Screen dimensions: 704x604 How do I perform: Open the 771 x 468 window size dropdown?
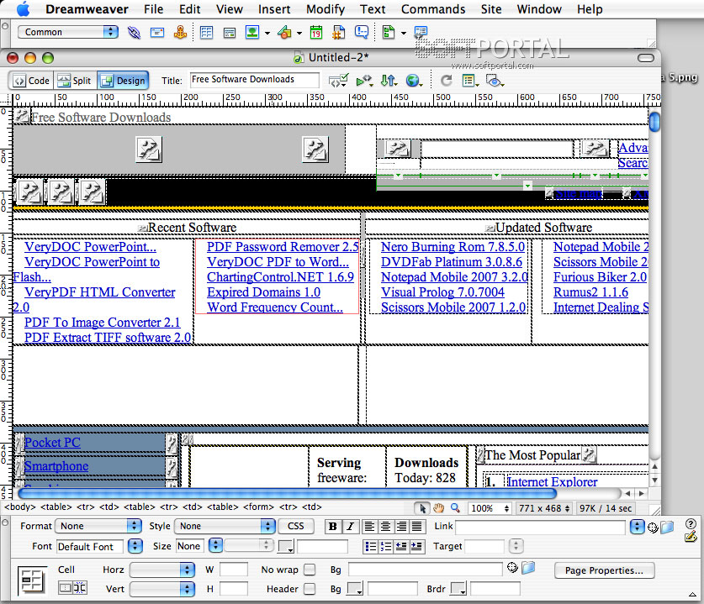pyautogui.click(x=543, y=508)
